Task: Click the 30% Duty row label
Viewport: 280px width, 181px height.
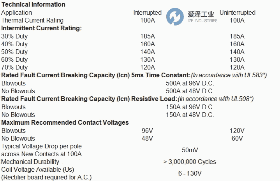Action: (15, 36)
